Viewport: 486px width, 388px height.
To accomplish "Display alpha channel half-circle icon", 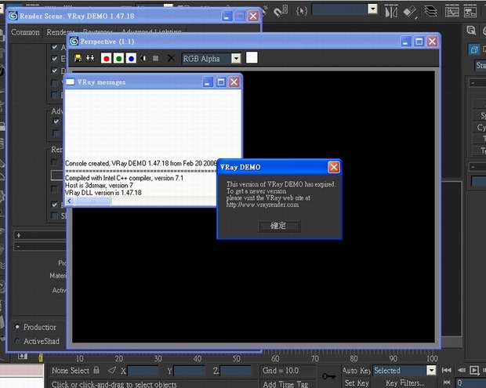I will coord(143,58).
